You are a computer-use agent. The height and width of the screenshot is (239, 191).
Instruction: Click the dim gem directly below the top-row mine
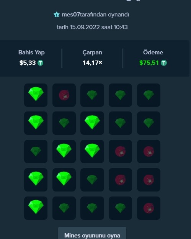click(x=64, y=123)
